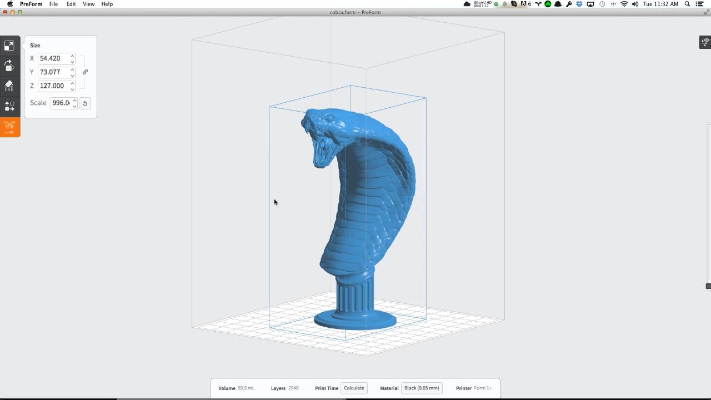Image resolution: width=711 pixels, height=400 pixels.
Task: Increase X size with stepper up arrow
Action: [x=72, y=56]
